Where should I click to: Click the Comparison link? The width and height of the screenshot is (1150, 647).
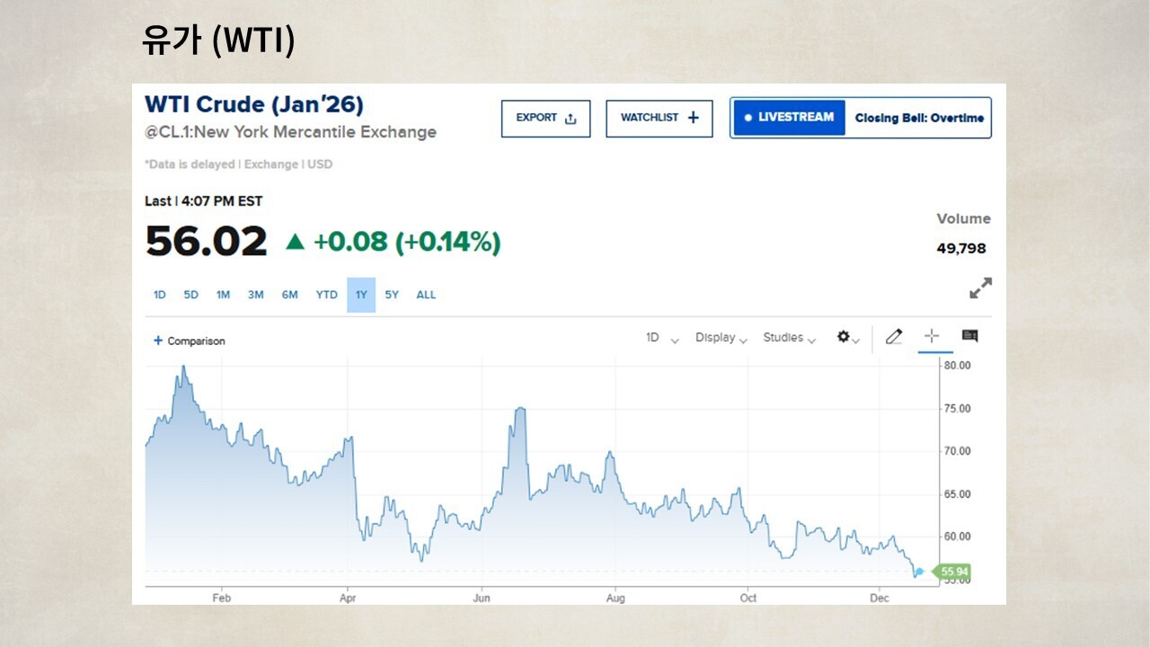[x=196, y=341]
